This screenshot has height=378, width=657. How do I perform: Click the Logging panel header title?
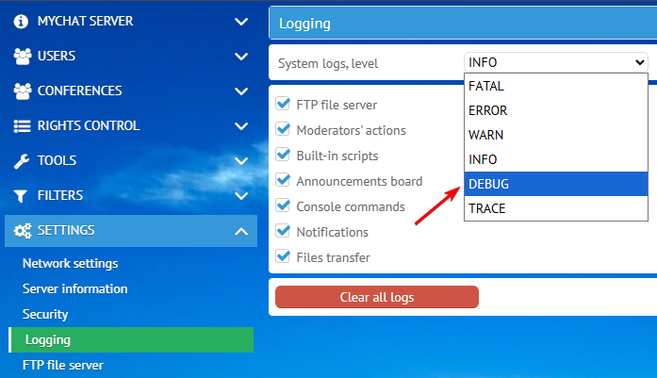point(304,24)
